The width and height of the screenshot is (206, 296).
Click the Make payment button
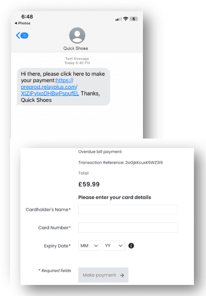[x=104, y=275]
